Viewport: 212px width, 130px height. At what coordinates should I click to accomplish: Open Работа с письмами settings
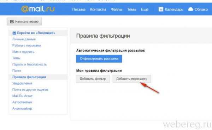click(26, 45)
